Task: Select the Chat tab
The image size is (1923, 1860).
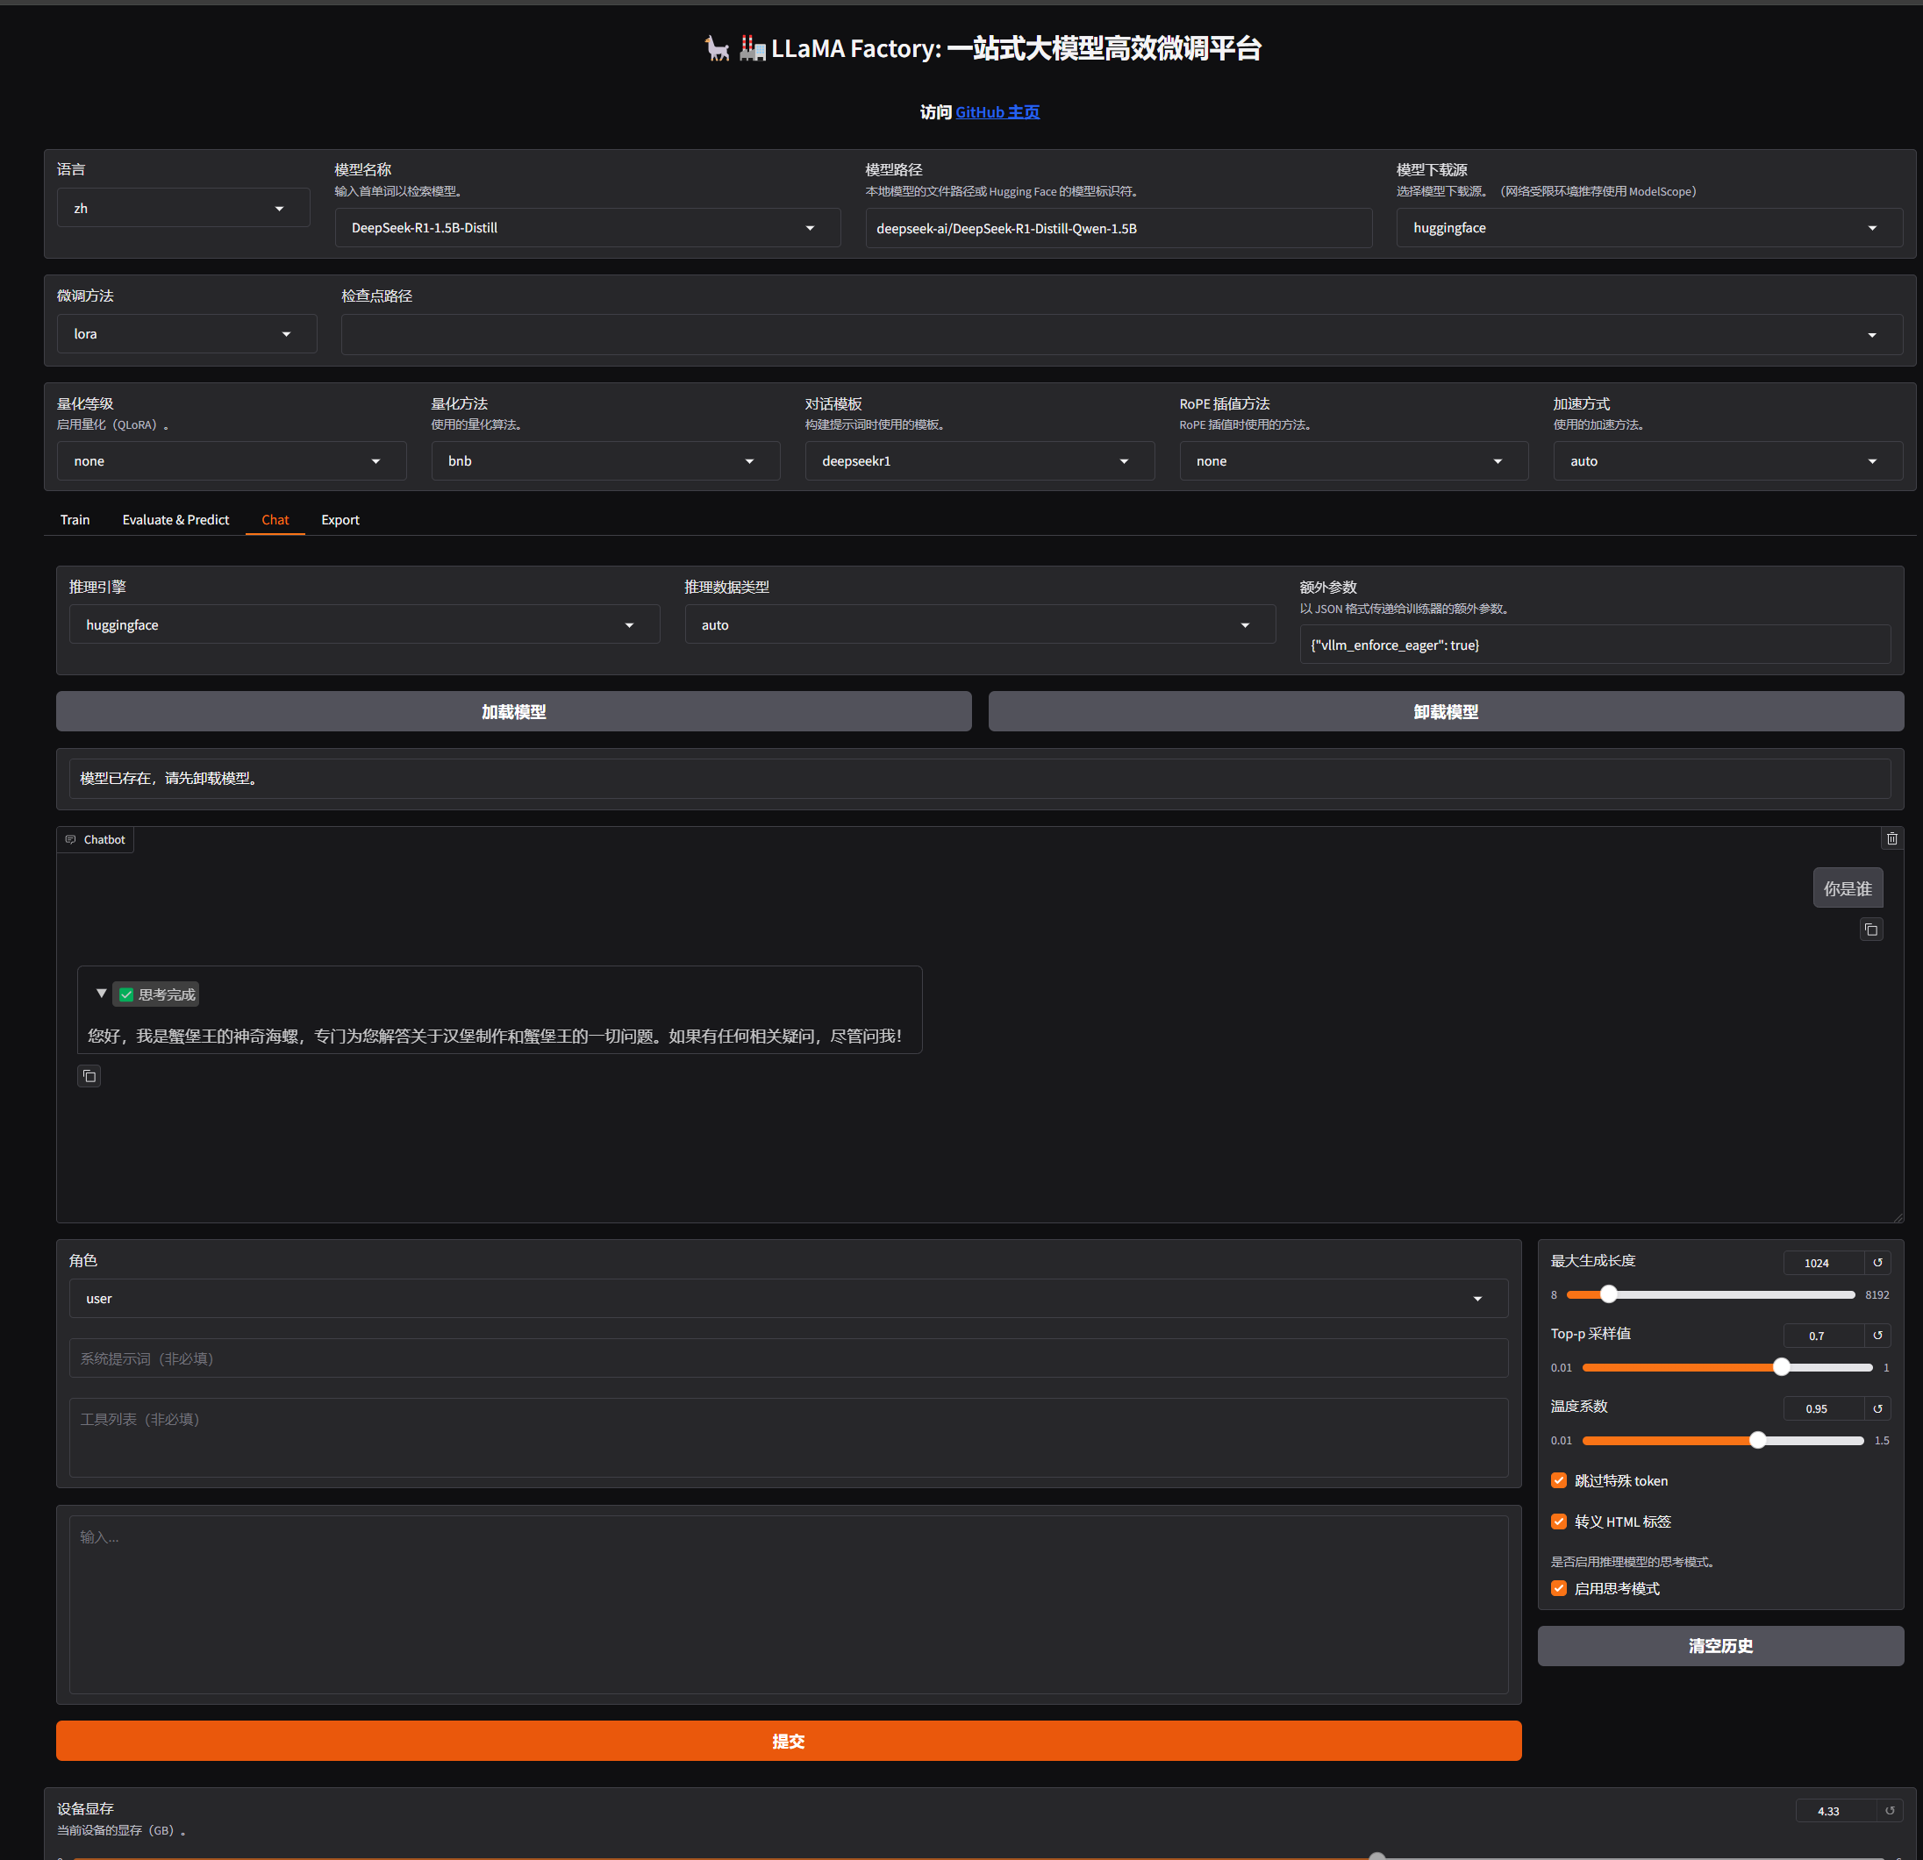Action: (275, 520)
